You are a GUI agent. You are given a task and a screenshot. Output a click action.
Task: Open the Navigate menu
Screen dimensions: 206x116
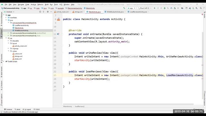(21, 5)
